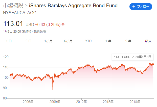Click the 113.01 USD chart tooltip

coord(132,57)
